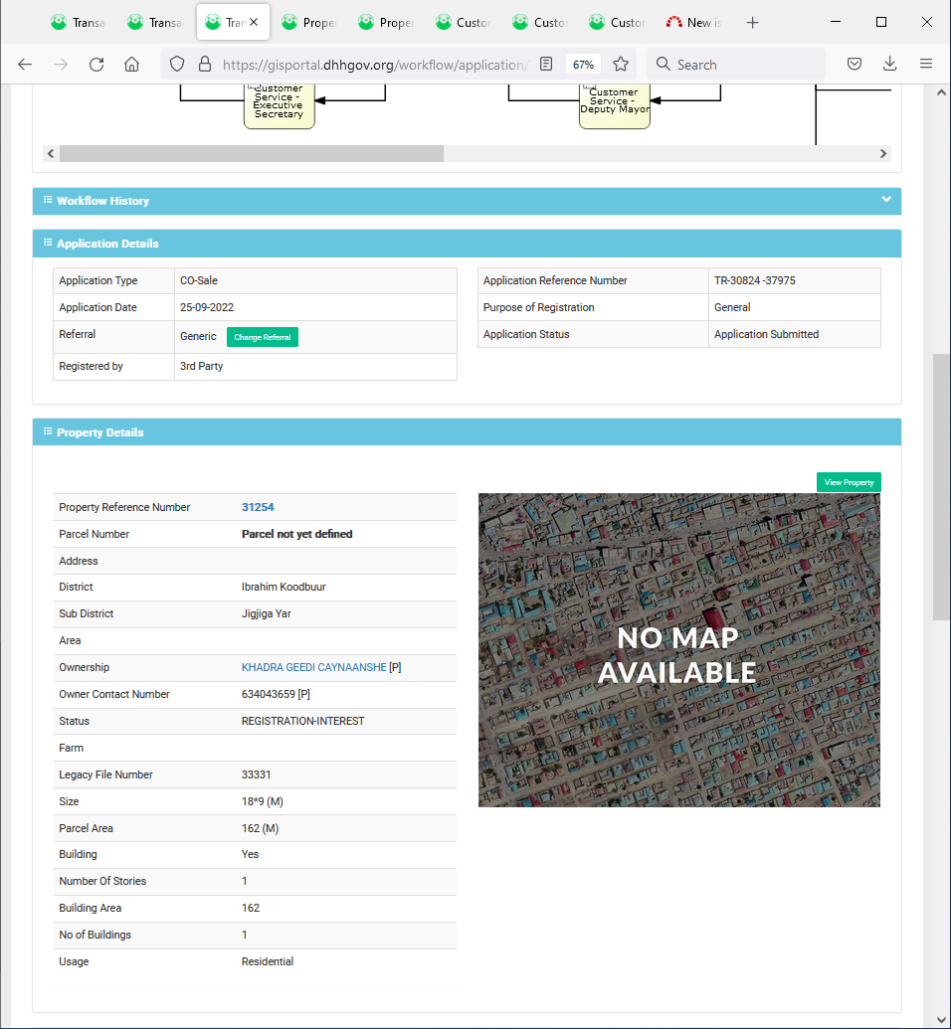Select the Residential usage value
951x1029 pixels.
click(x=268, y=962)
